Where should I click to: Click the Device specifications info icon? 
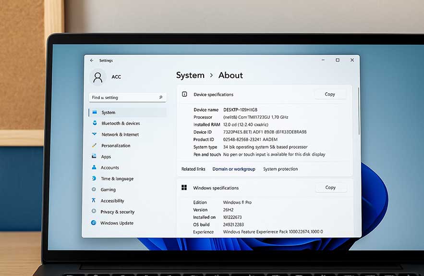click(184, 94)
